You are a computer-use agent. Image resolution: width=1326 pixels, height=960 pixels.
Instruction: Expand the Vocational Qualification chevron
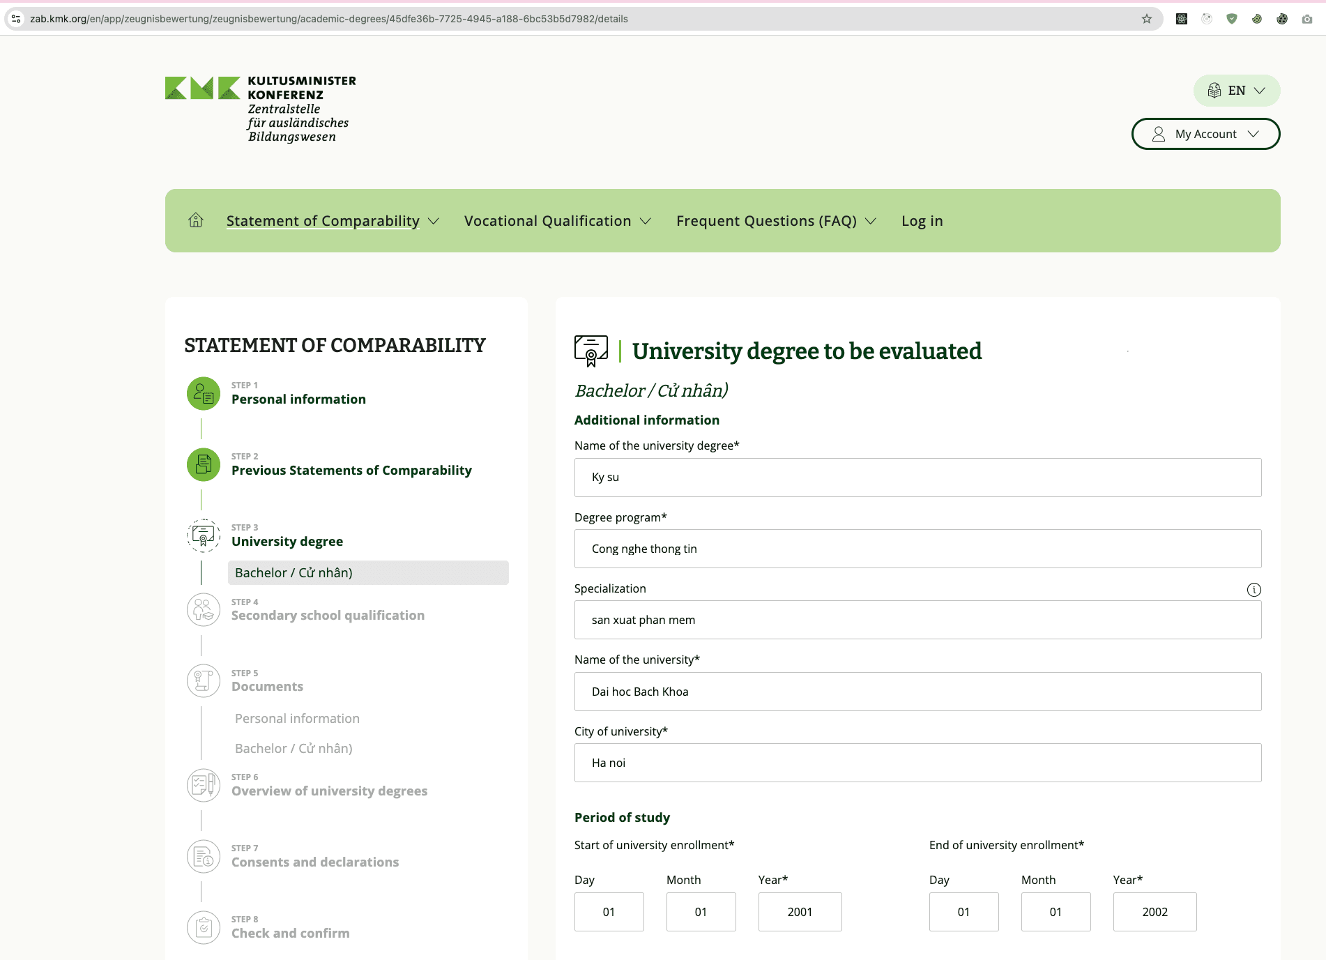[646, 220]
